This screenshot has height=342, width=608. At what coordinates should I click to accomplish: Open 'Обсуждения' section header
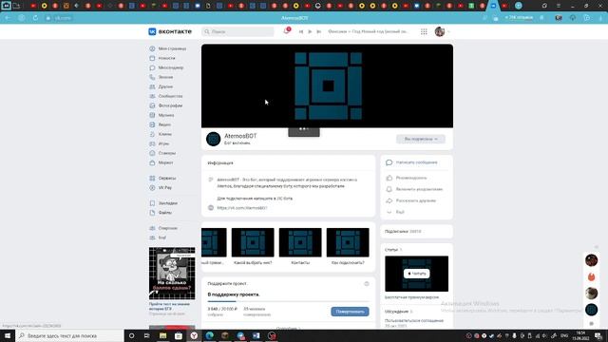pyautogui.click(x=399, y=312)
